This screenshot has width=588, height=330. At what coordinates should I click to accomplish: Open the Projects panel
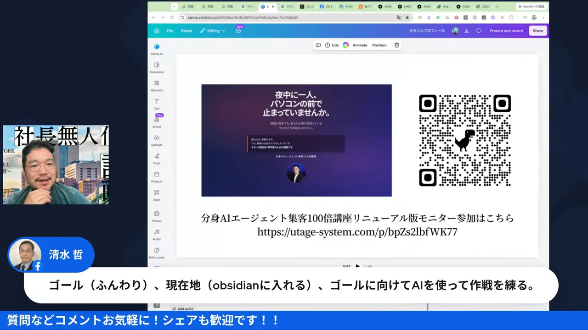[157, 177]
